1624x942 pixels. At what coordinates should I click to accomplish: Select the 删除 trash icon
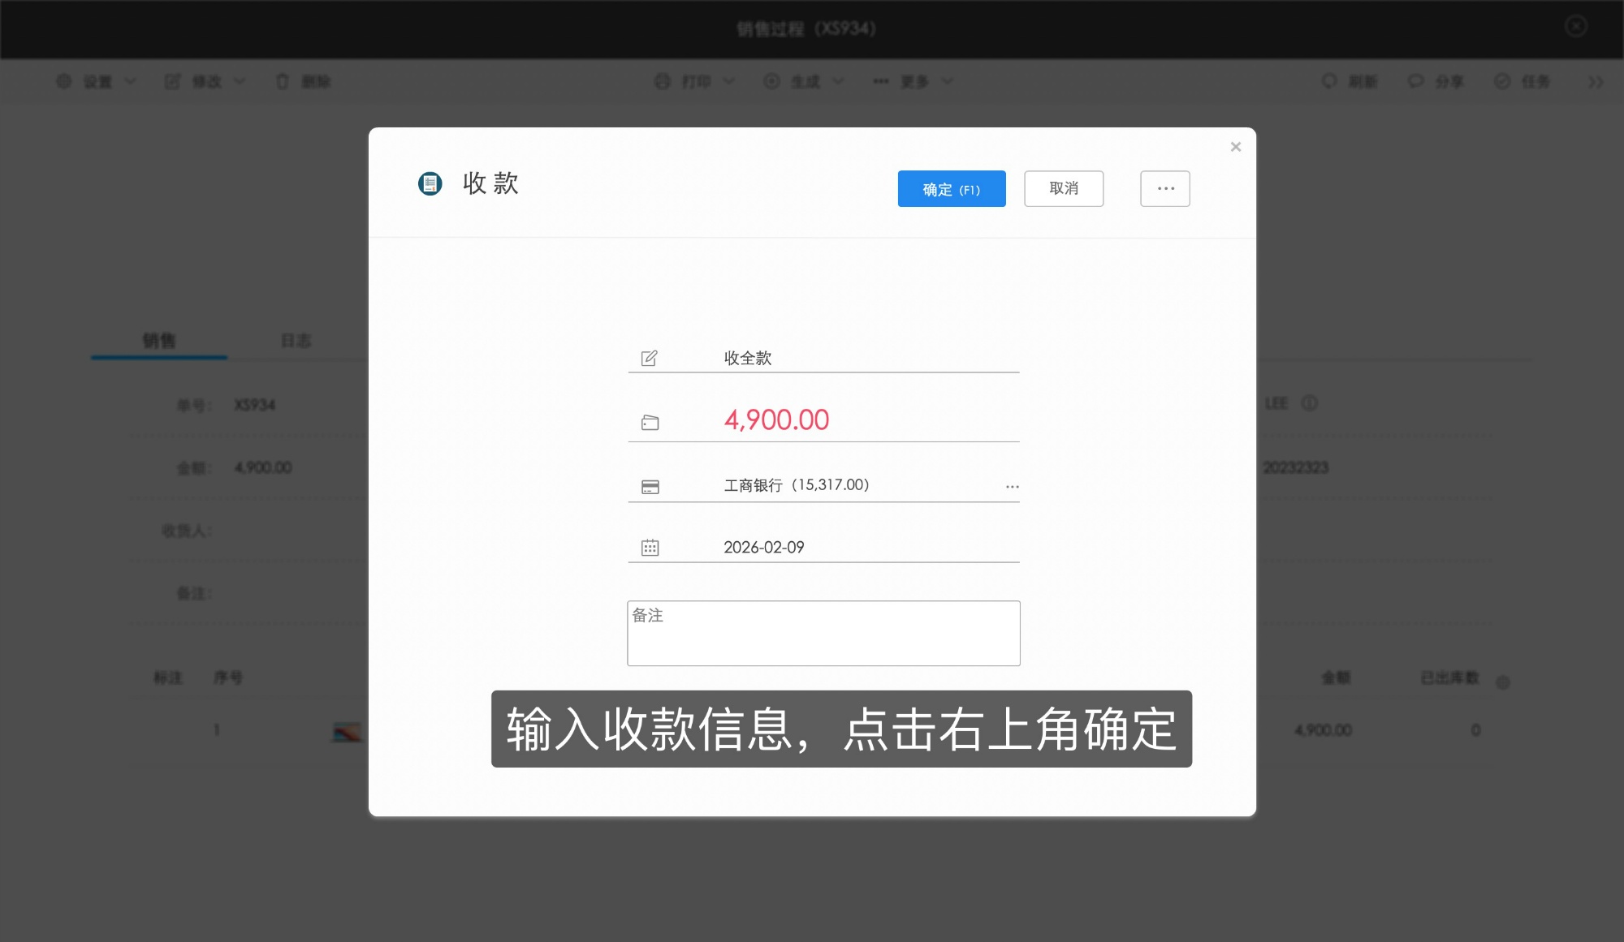283,81
